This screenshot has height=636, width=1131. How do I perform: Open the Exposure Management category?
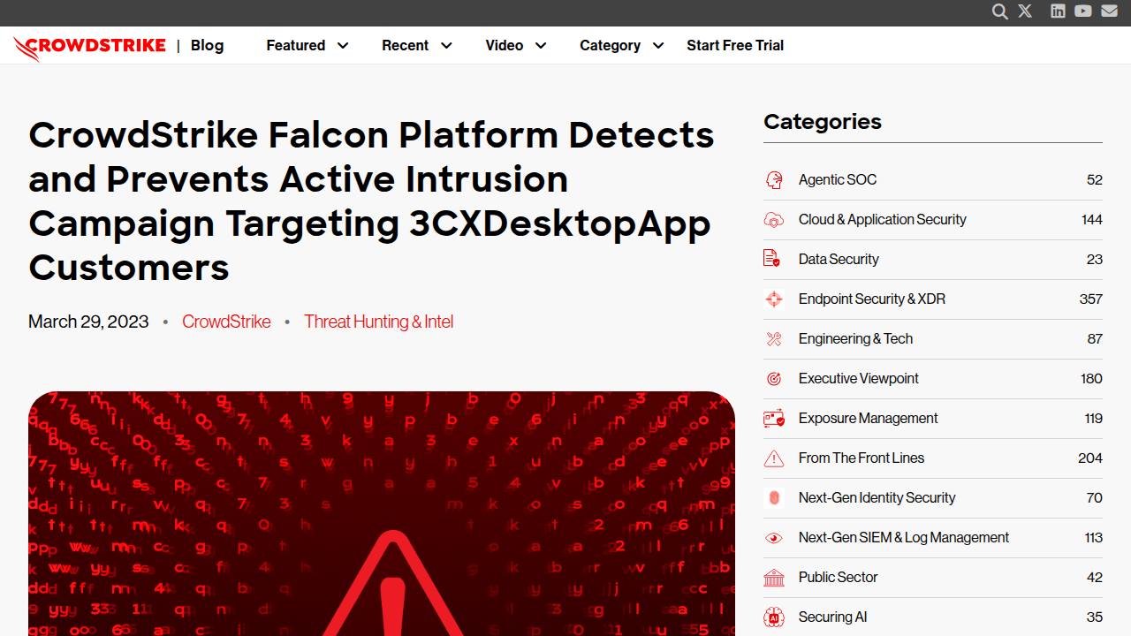869,418
